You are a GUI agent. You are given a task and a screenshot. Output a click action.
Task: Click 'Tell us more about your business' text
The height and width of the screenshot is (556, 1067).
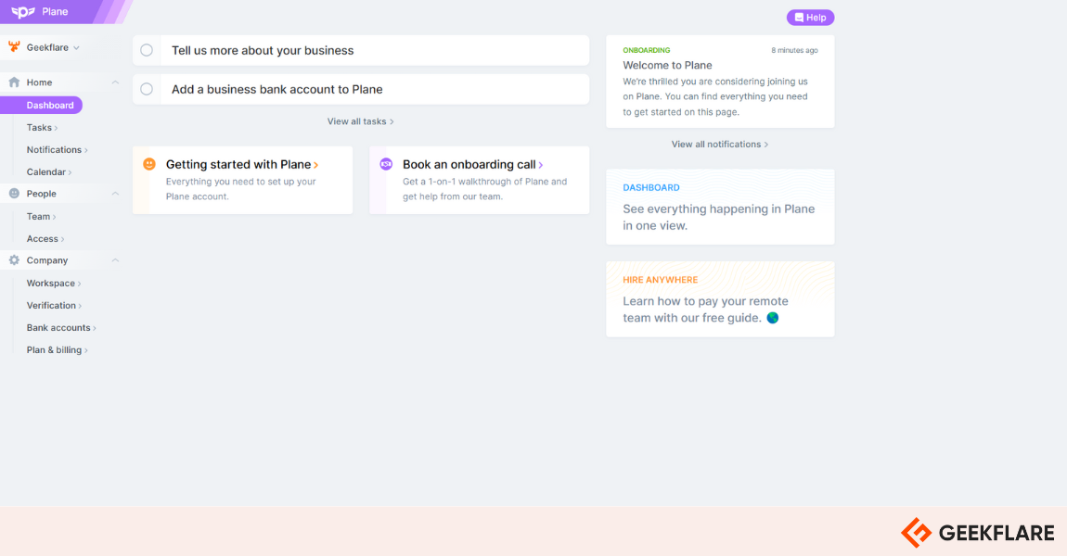(263, 50)
